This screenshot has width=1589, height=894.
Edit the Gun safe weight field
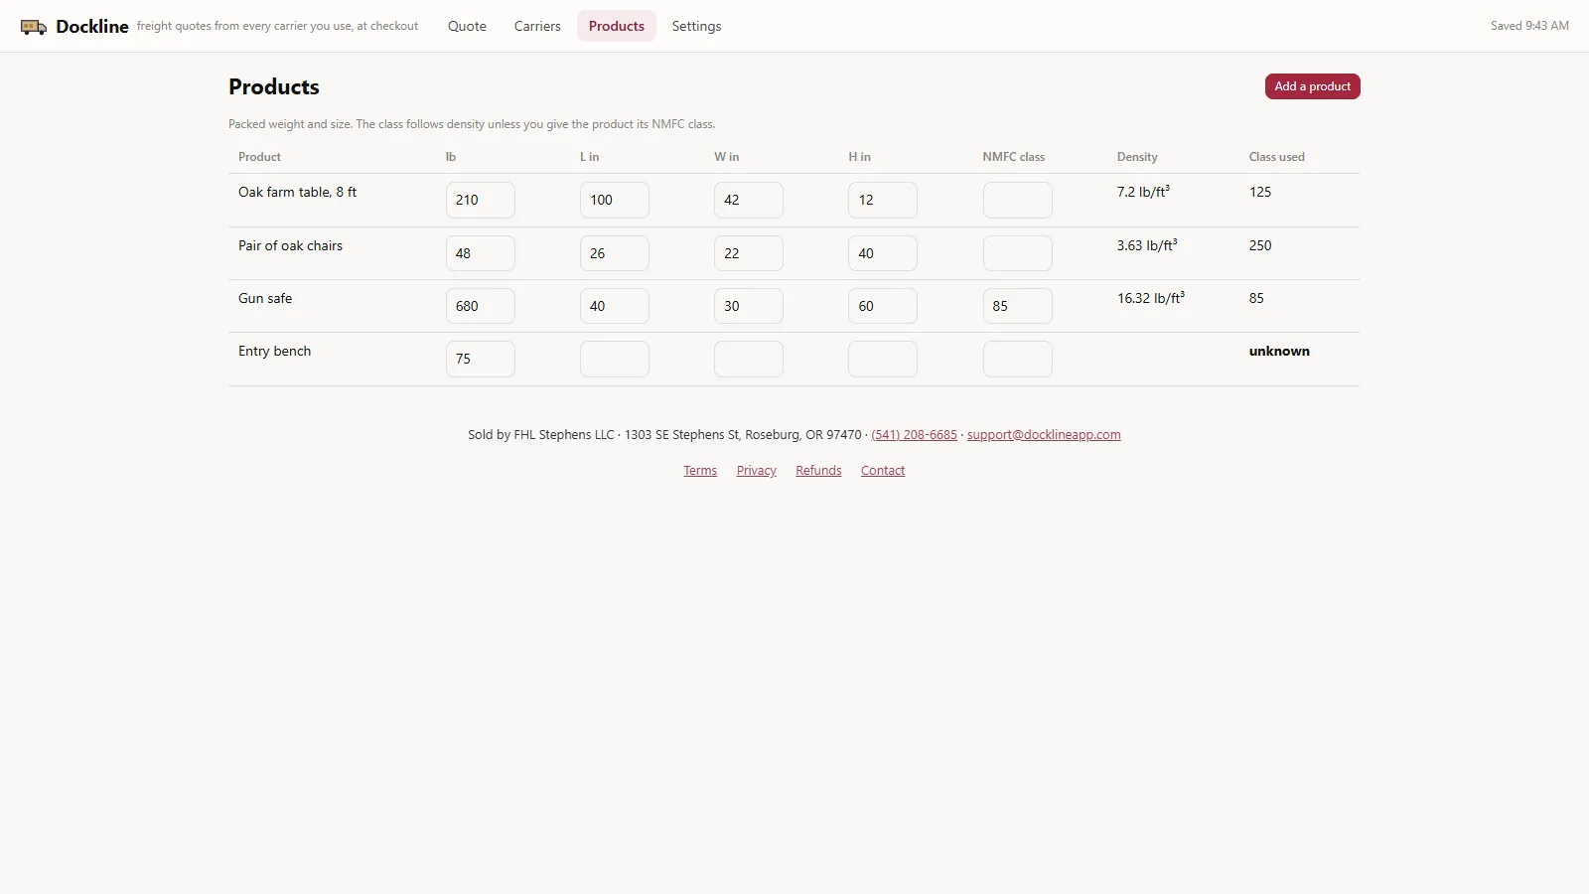(481, 306)
